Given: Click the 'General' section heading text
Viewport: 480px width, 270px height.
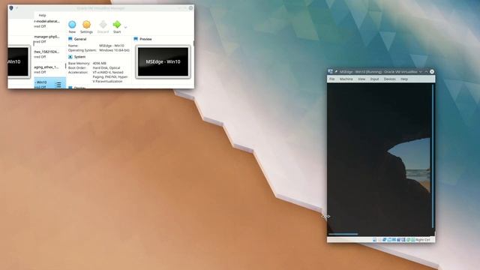Looking at the screenshot, I should (x=80, y=39).
